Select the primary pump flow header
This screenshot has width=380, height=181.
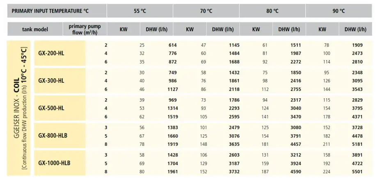85,29
